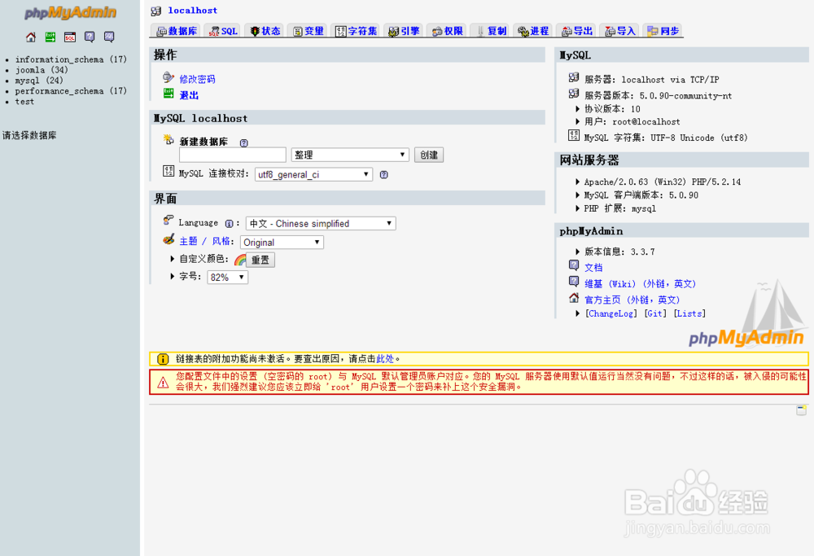Click the 文档 documentation icon
The image size is (814, 556).
574,265
